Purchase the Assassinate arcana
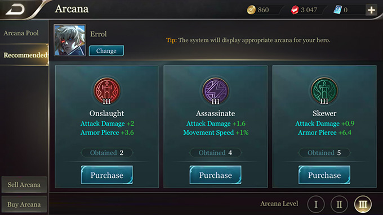383x215 pixels. (215, 175)
